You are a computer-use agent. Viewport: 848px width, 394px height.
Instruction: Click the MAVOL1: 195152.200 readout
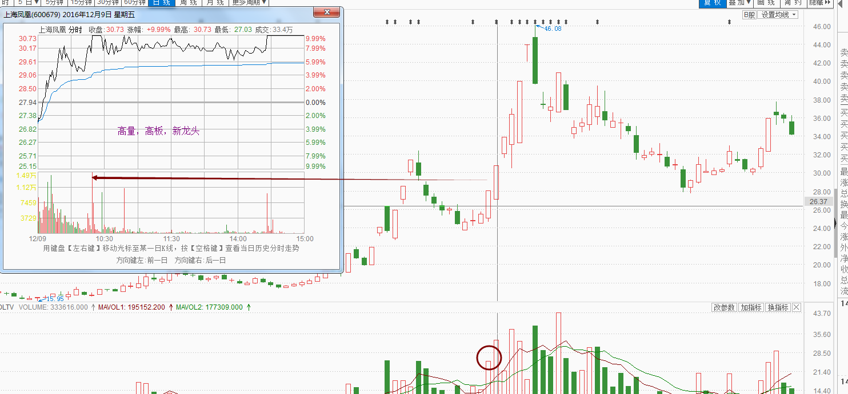point(131,307)
